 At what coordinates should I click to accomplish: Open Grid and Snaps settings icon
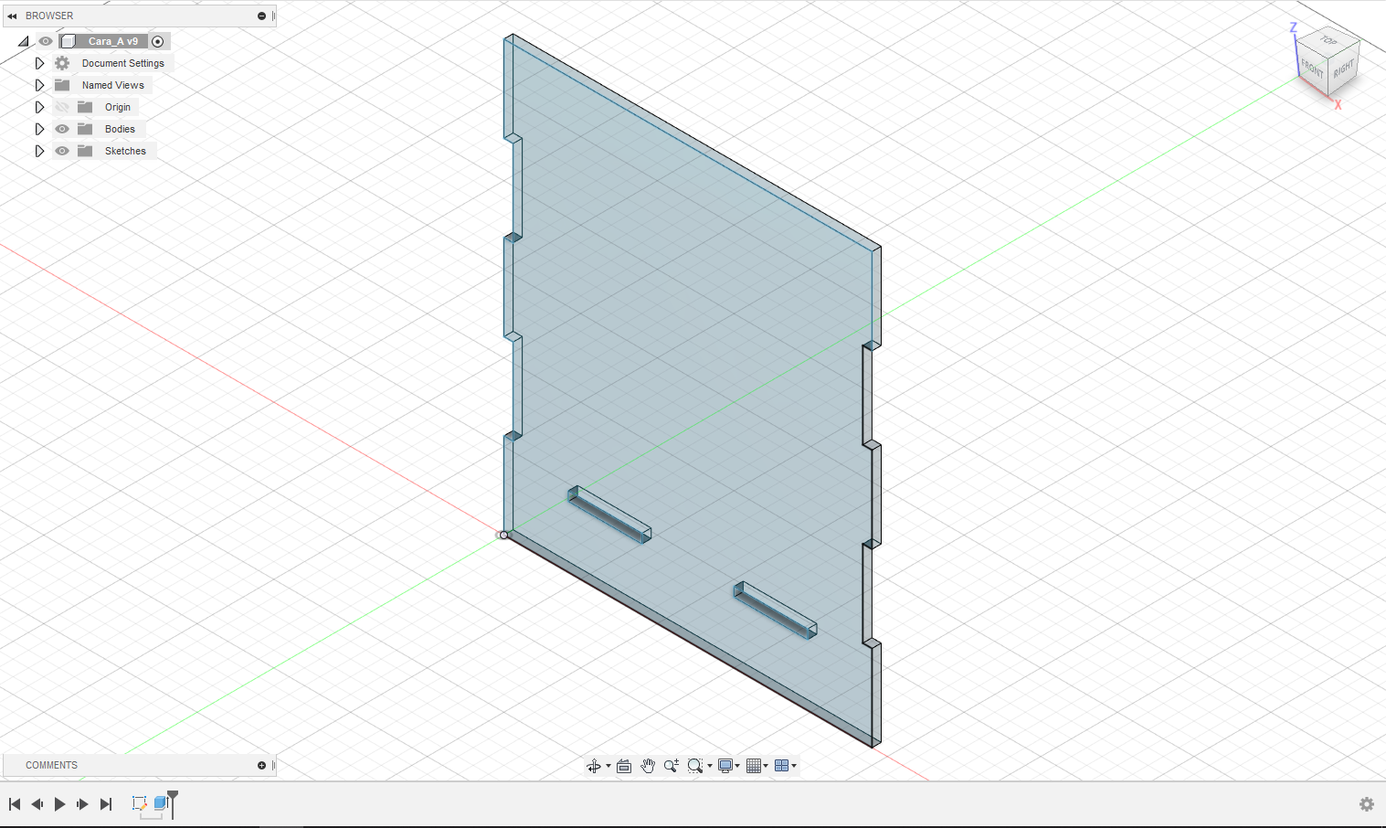754,766
